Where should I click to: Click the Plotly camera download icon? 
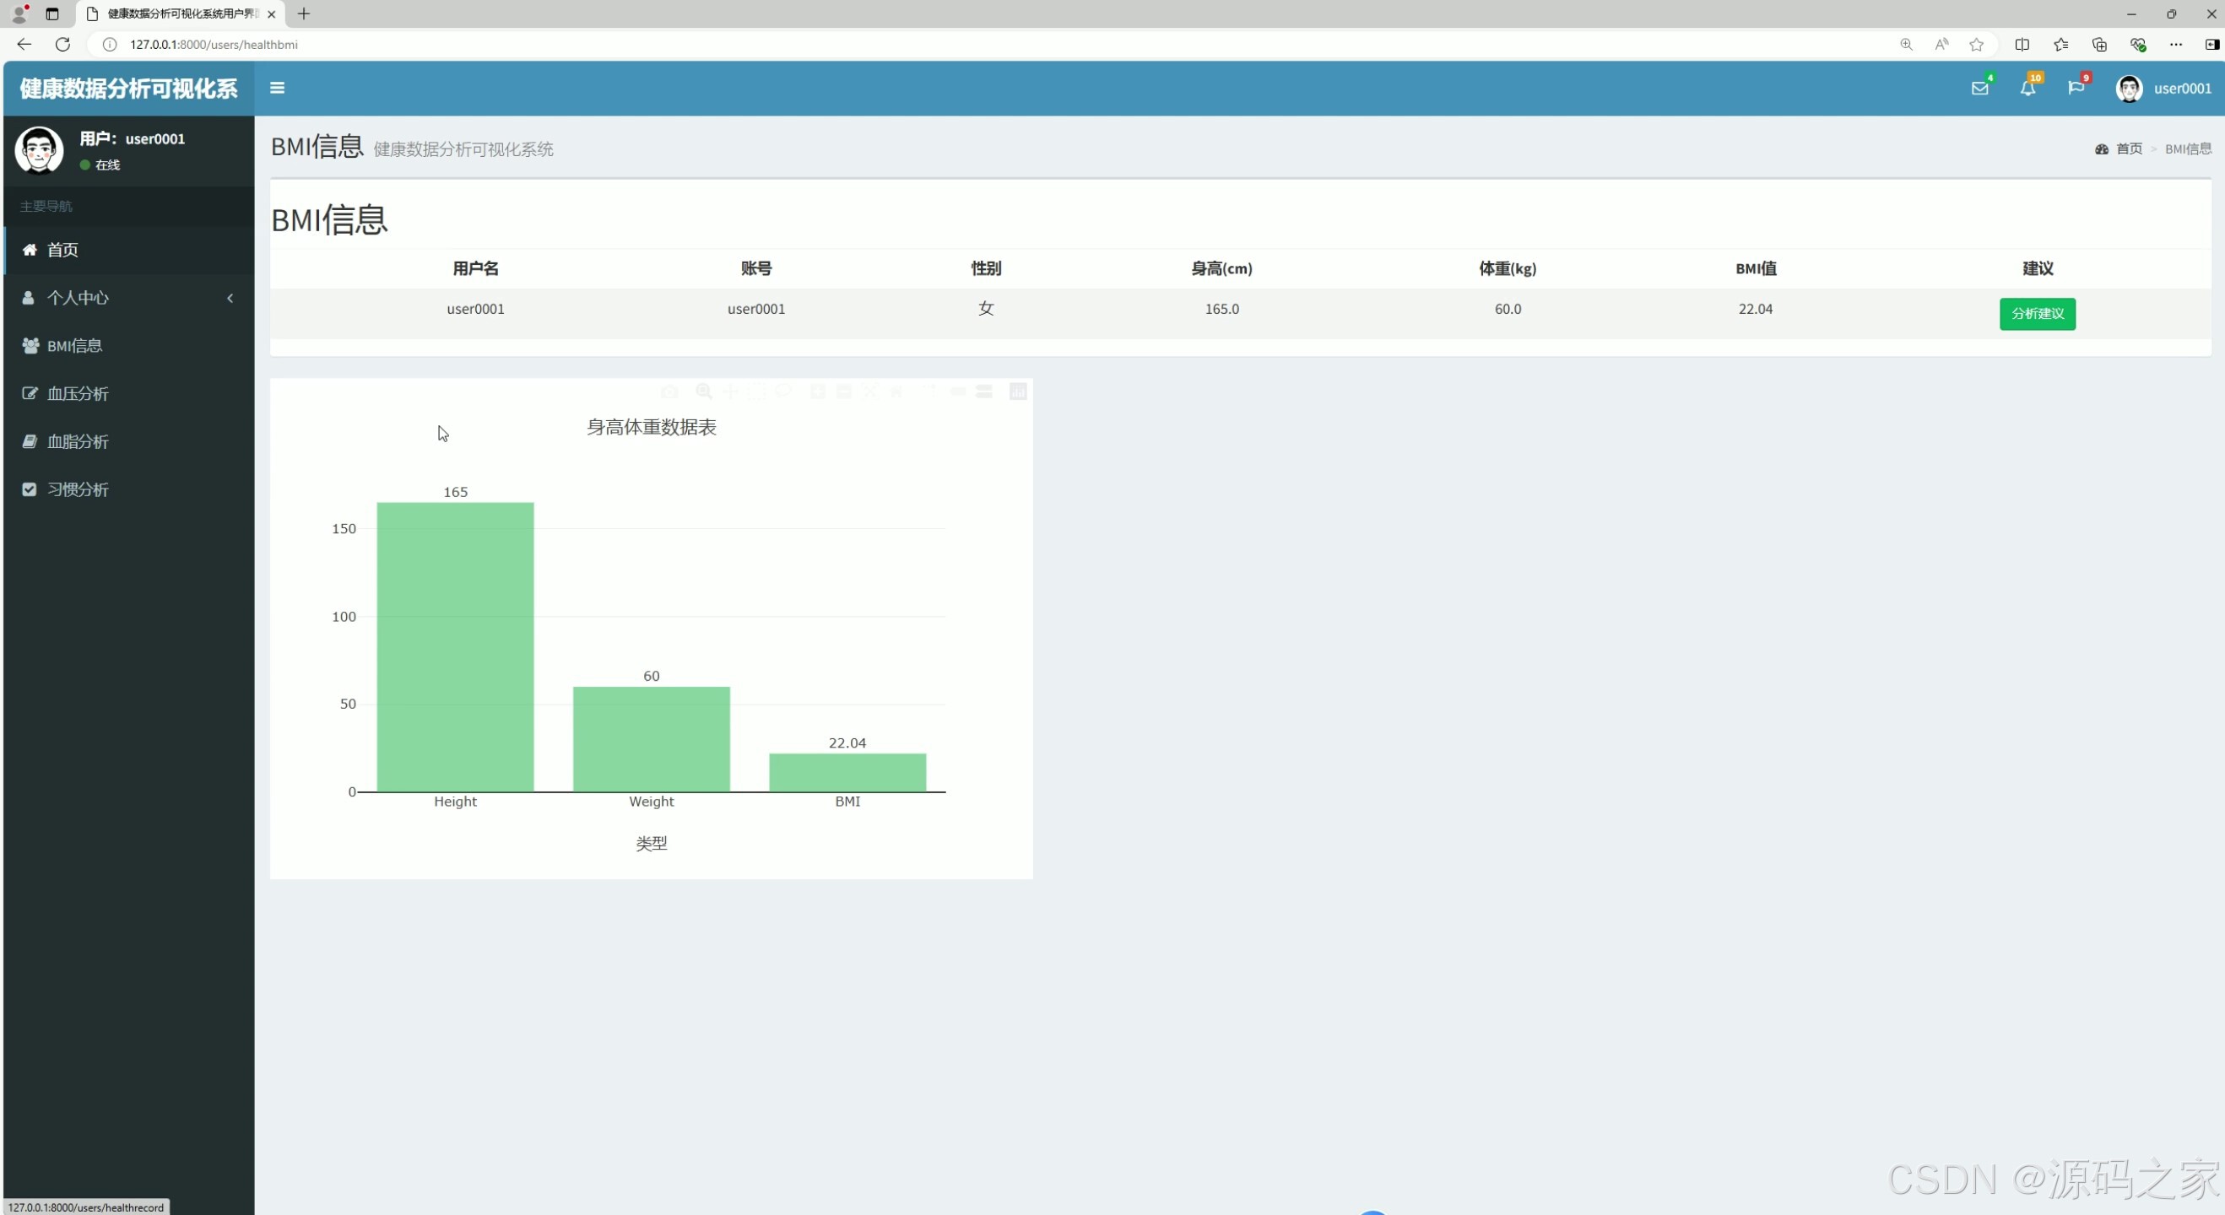click(669, 392)
